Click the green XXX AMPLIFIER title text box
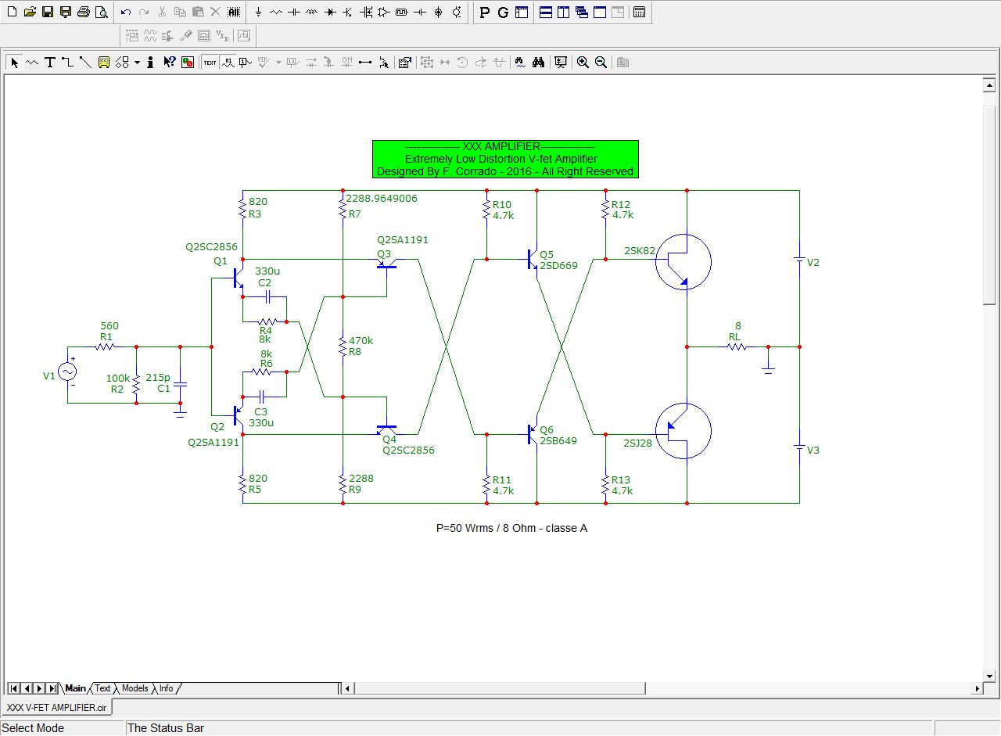Screen dimensions: 1001x736 (505, 159)
